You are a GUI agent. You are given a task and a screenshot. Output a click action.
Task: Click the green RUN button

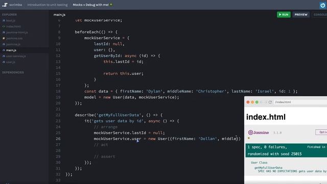[284, 15]
